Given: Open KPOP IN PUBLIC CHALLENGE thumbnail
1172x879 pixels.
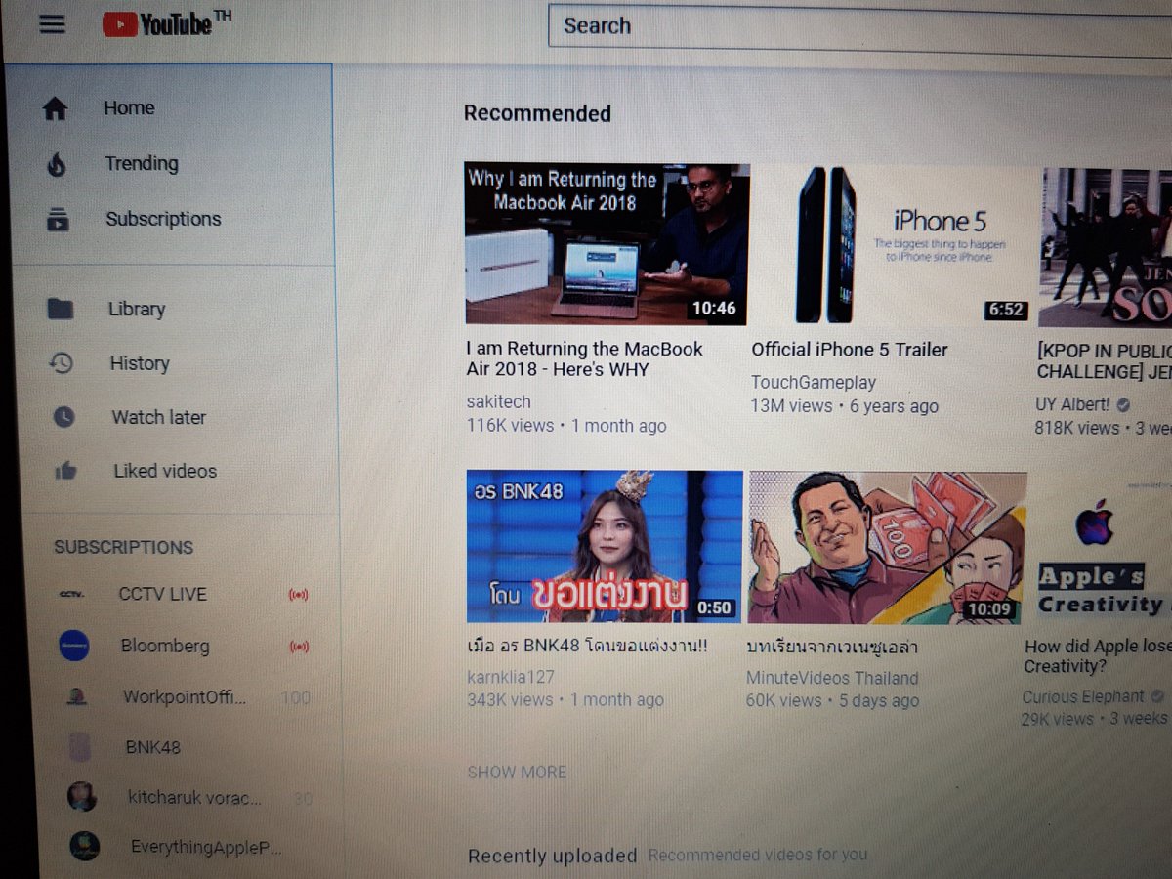Looking at the screenshot, I should pos(1105,247).
